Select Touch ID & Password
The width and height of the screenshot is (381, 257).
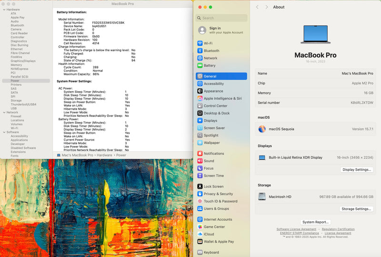(x=220, y=201)
